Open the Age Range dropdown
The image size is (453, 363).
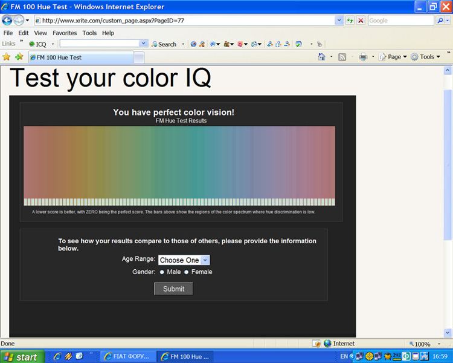pyautogui.click(x=184, y=260)
